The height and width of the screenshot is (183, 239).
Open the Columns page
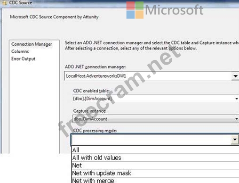coord(20,51)
